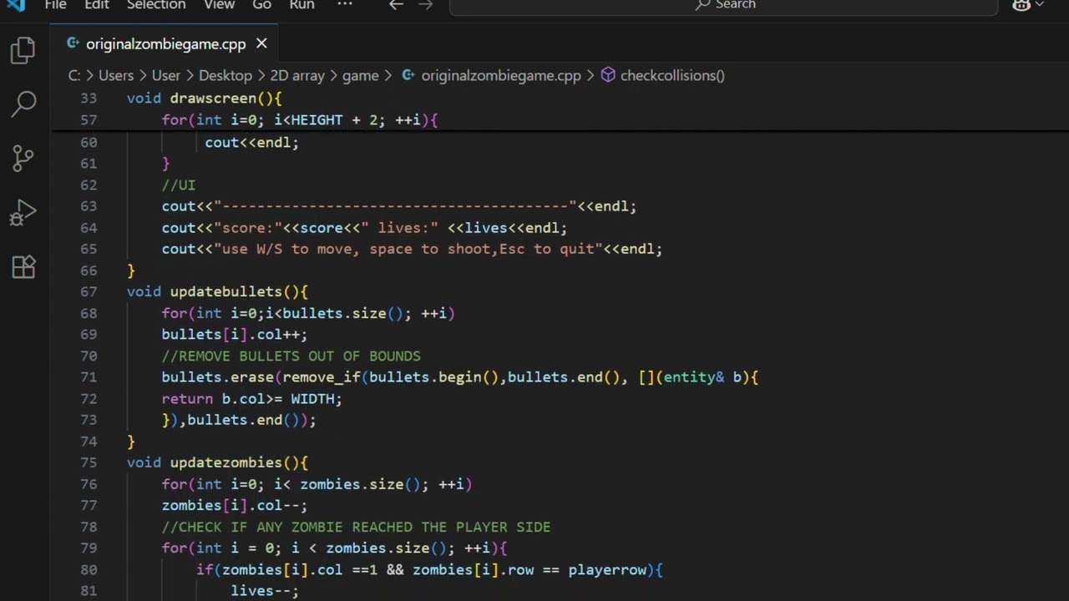Click CHECK IF ANY ZOMBIE REACHED comment

click(357, 527)
